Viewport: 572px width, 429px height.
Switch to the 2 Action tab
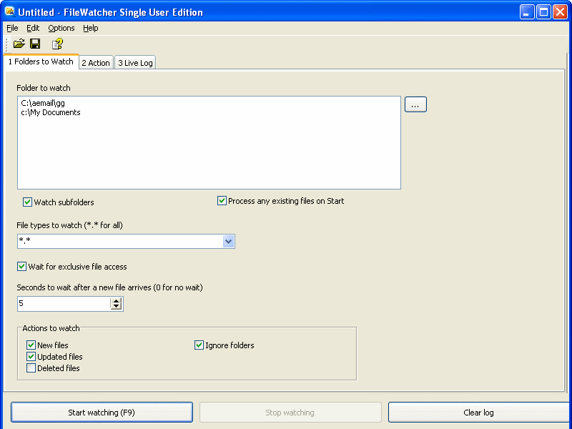(x=96, y=63)
